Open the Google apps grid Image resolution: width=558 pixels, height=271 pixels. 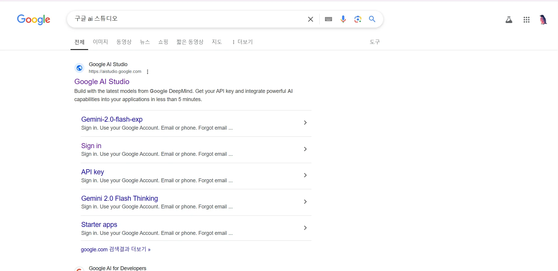point(526,19)
